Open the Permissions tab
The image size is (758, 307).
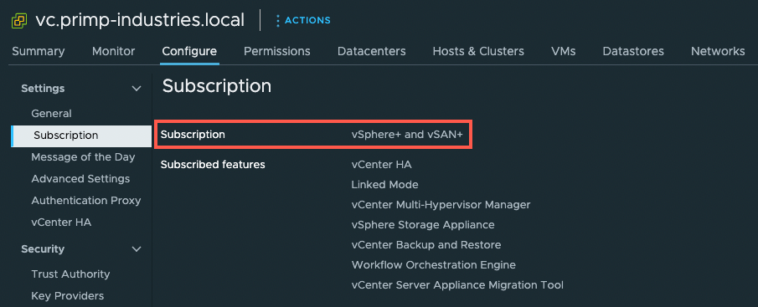tap(277, 51)
